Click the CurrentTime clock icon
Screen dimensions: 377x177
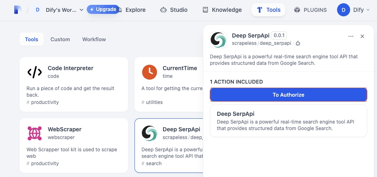pyautogui.click(x=150, y=72)
